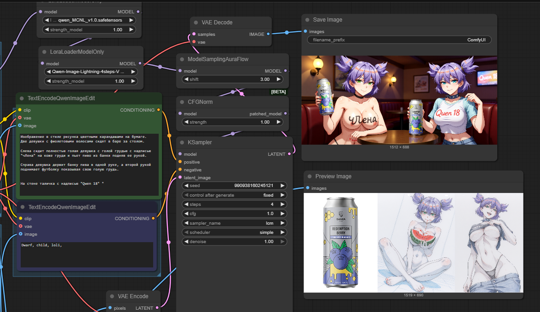Collapse the VAE Encode node via title dot
Image resolution: width=540 pixels, height=312 pixels.
pyautogui.click(x=112, y=296)
